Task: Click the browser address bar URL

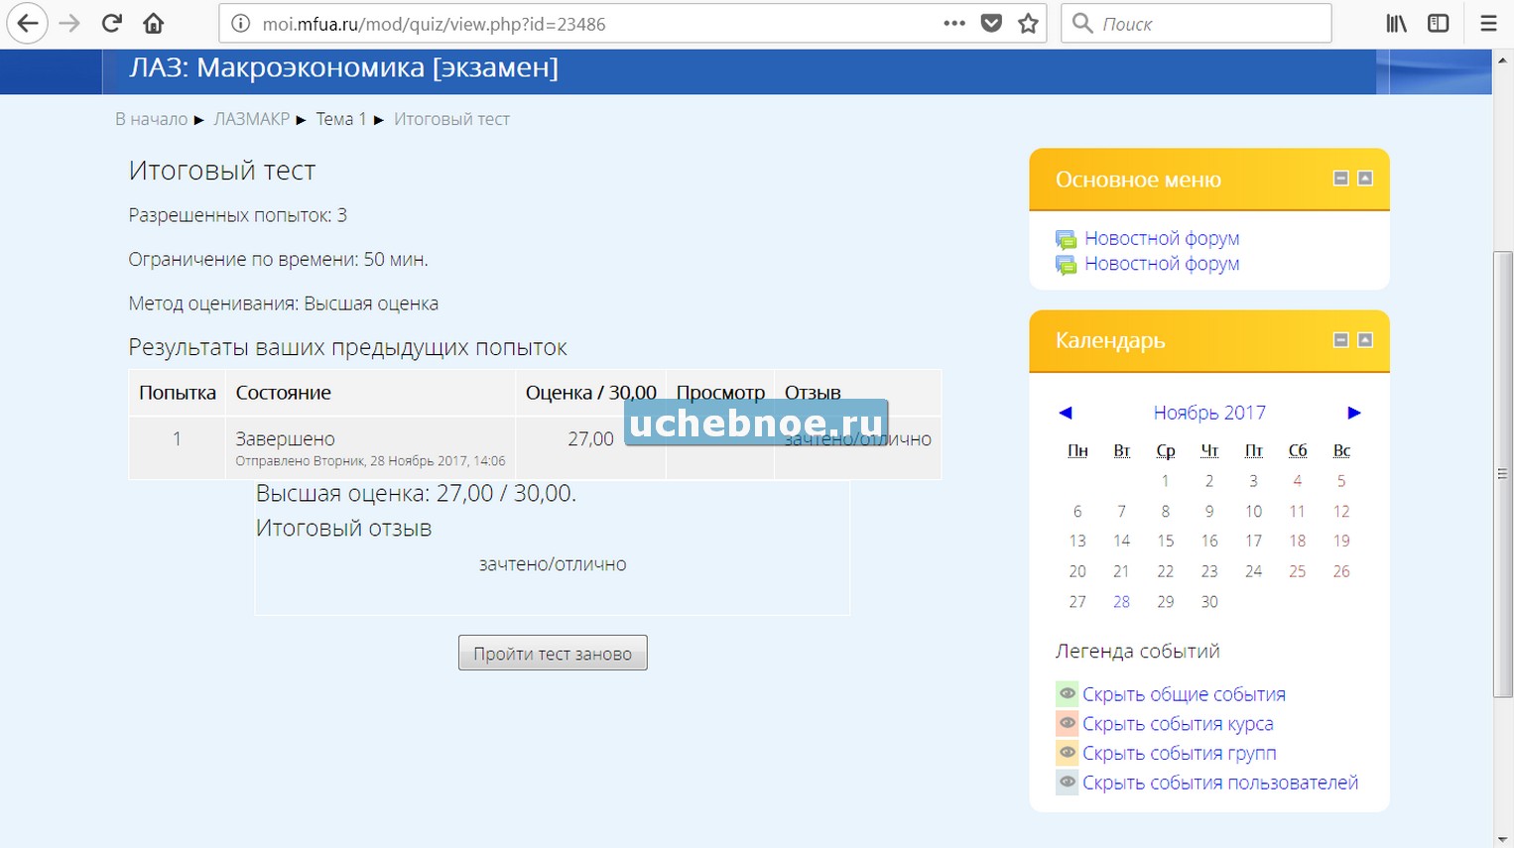Action: (434, 24)
